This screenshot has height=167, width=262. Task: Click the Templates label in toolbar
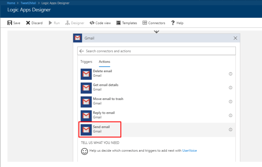tap(129, 23)
